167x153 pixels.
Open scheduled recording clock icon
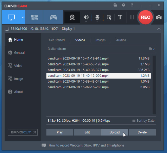pyautogui.click(x=123, y=5)
